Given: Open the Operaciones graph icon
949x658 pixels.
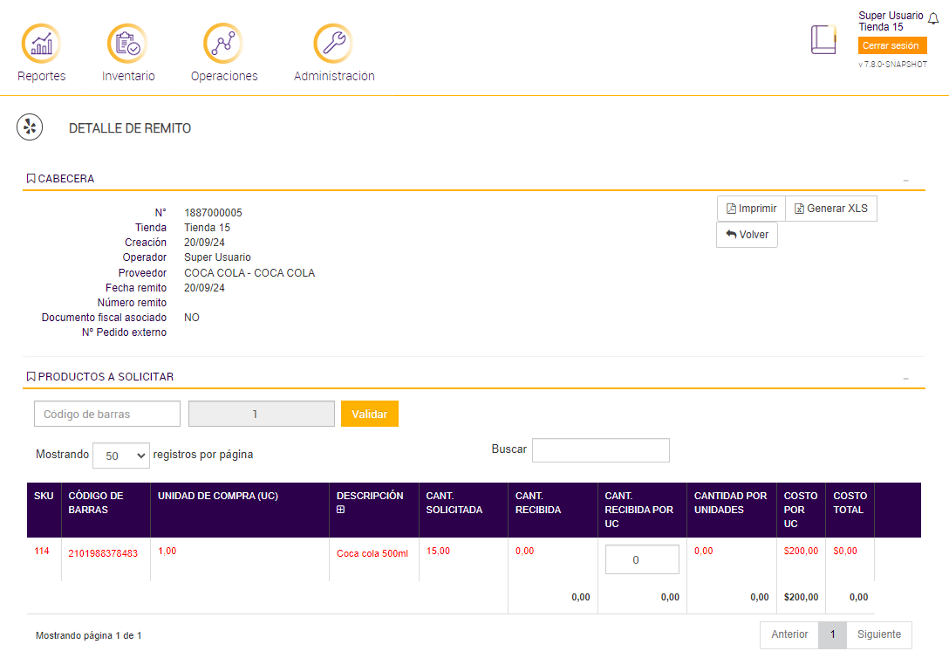Looking at the screenshot, I should (223, 43).
